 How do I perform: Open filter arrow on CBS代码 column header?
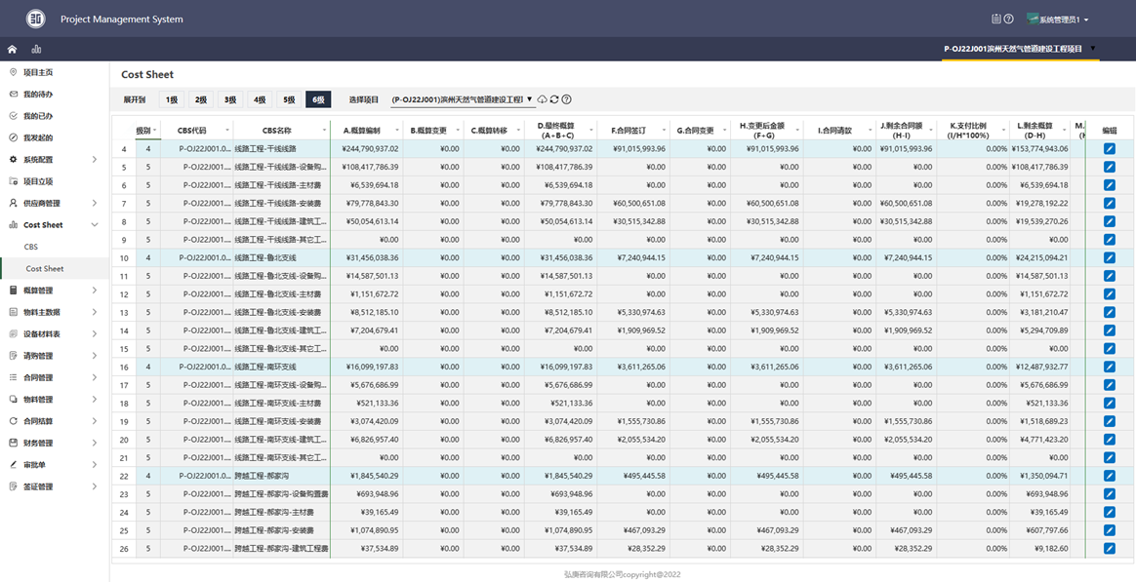(227, 131)
